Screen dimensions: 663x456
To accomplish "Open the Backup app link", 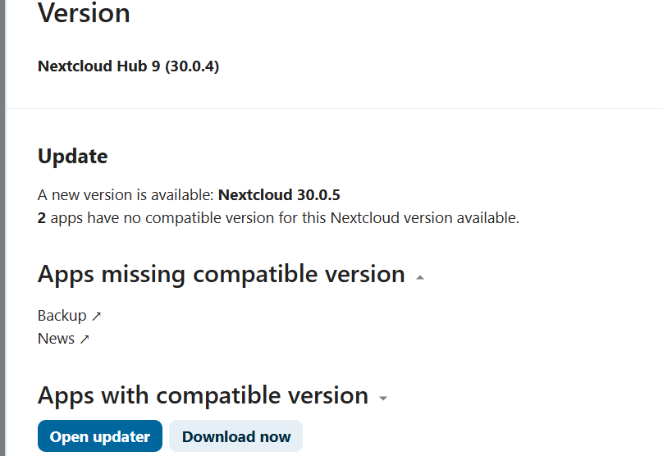I will coord(62,316).
